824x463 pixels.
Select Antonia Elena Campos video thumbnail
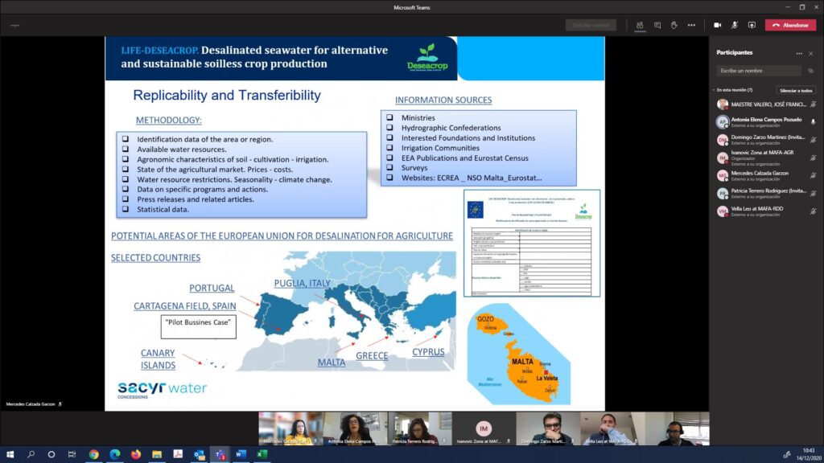pyautogui.click(x=355, y=428)
